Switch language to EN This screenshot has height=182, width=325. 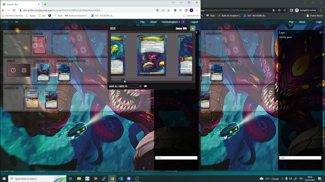coord(12,22)
